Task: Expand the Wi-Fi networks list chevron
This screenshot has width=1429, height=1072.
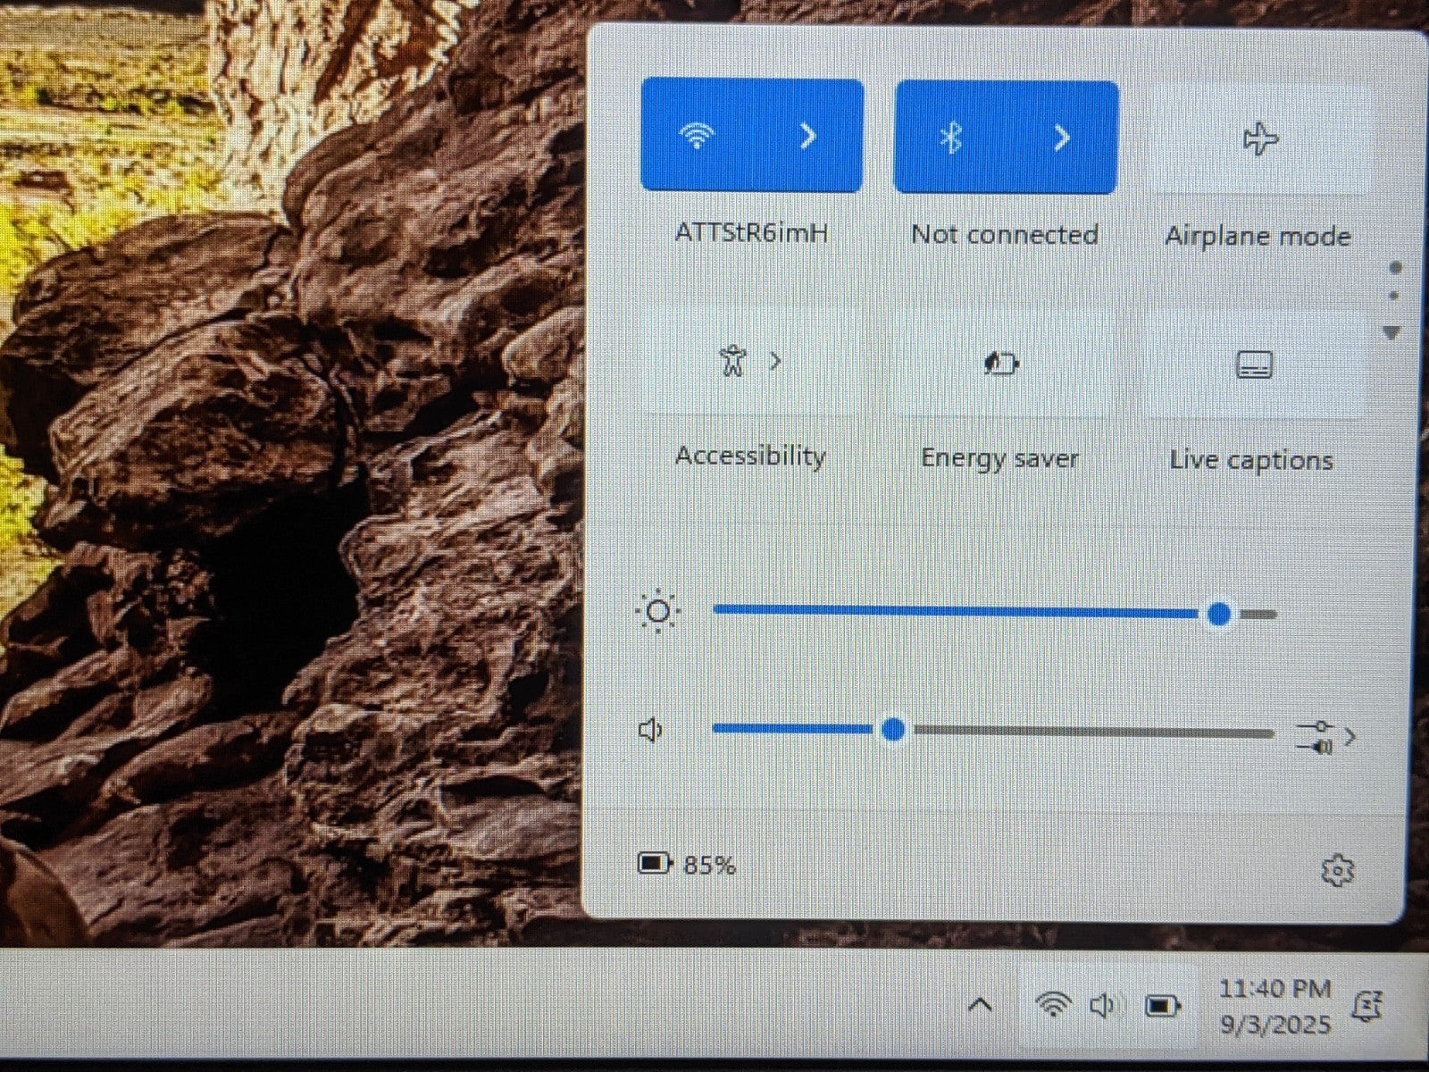Action: tap(807, 137)
